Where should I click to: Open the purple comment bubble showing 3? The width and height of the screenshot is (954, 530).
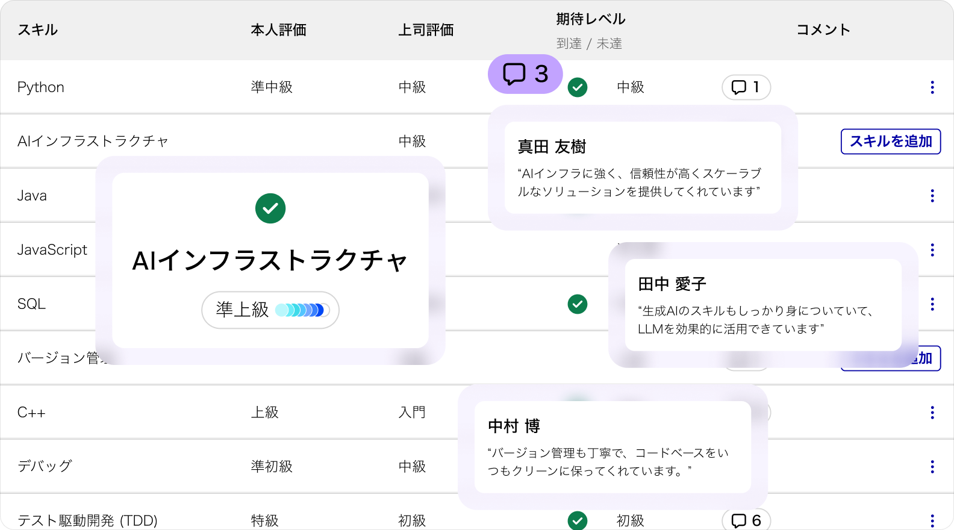click(x=525, y=74)
